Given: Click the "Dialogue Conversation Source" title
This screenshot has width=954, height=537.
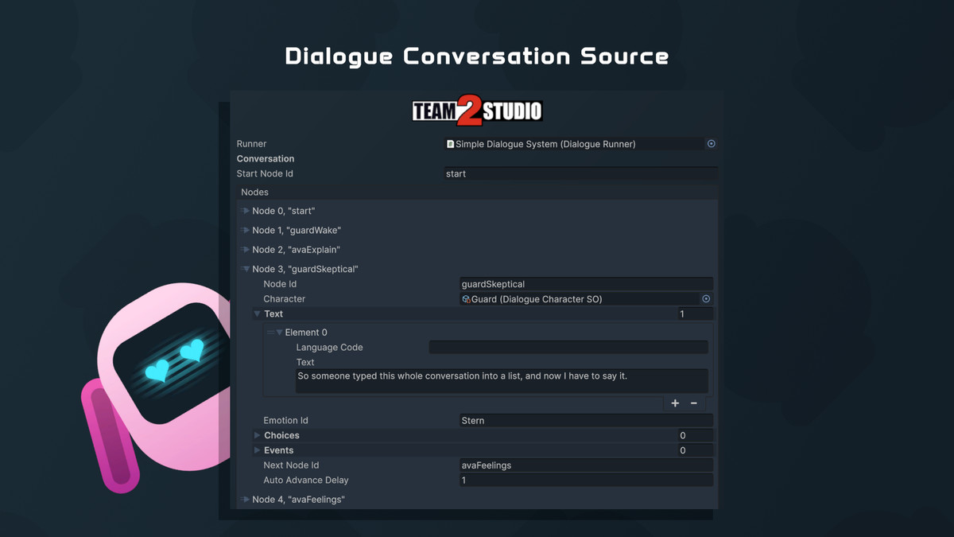Looking at the screenshot, I should tap(477, 56).
